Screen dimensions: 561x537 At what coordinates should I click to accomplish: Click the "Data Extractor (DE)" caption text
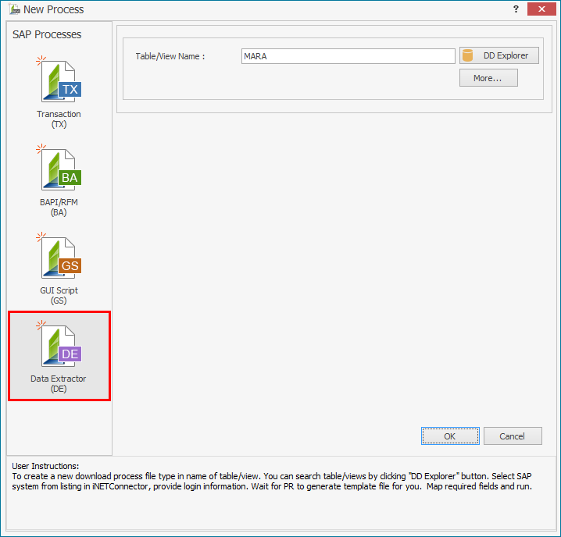[59, 384]
